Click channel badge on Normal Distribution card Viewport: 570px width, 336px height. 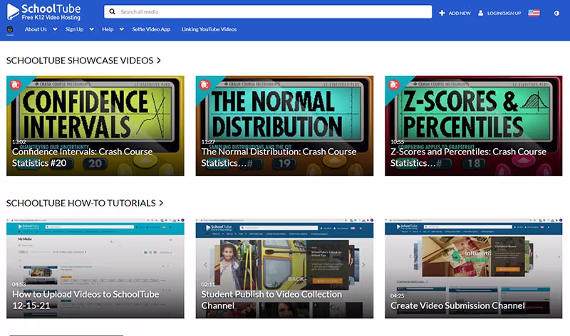(x=204, y=85)
